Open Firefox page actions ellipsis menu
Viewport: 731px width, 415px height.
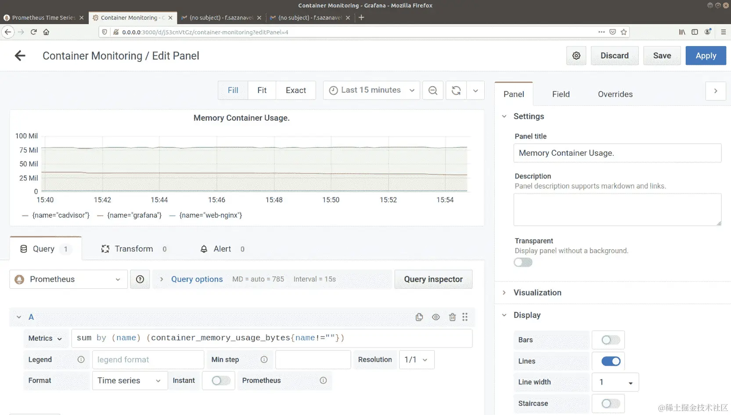[601, 32]
